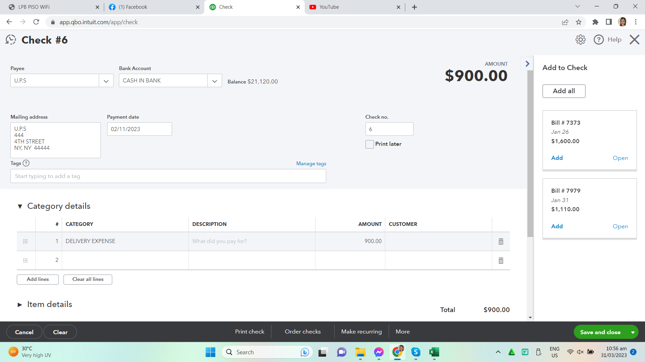Open the More menu in footer

(x=402, y=331)
